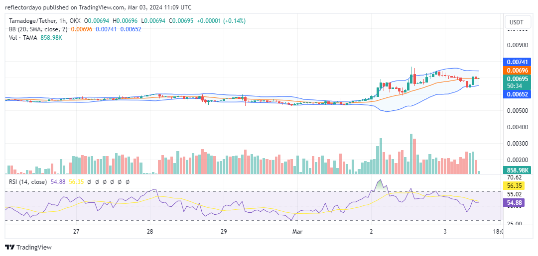This screenshot has width=538, height=256.
Task: Click the green-shaded RSI overbought peak
Action: (x=380, y=185)
